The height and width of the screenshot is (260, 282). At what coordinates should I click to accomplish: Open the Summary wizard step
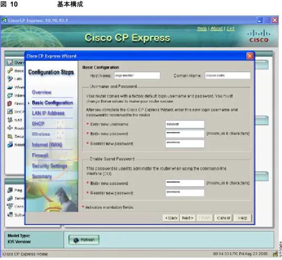click(x=42, y=176)
